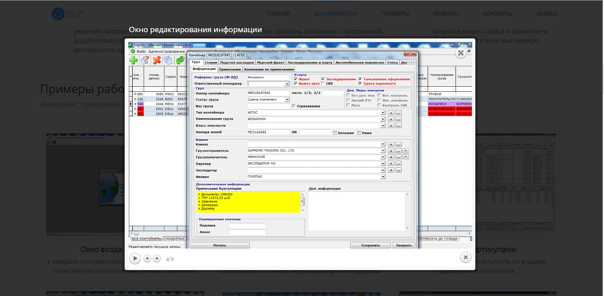This screenshot has height=296, width=604.
Task: Click the green refresh arrows toolbar icon
Action: pyautogui.click(x=180, y=60)
